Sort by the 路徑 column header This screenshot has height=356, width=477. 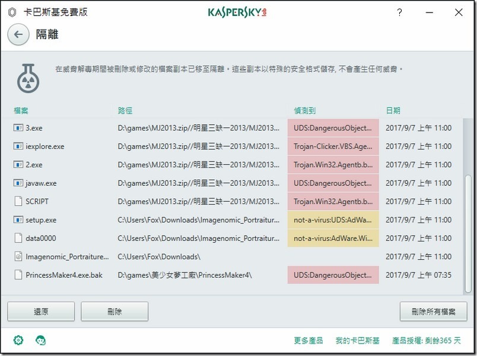[x=125, y=110]
